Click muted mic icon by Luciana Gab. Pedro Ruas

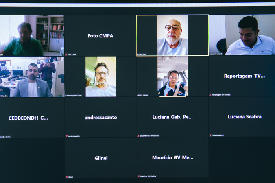pyautogui.click(x=139, y=136)
